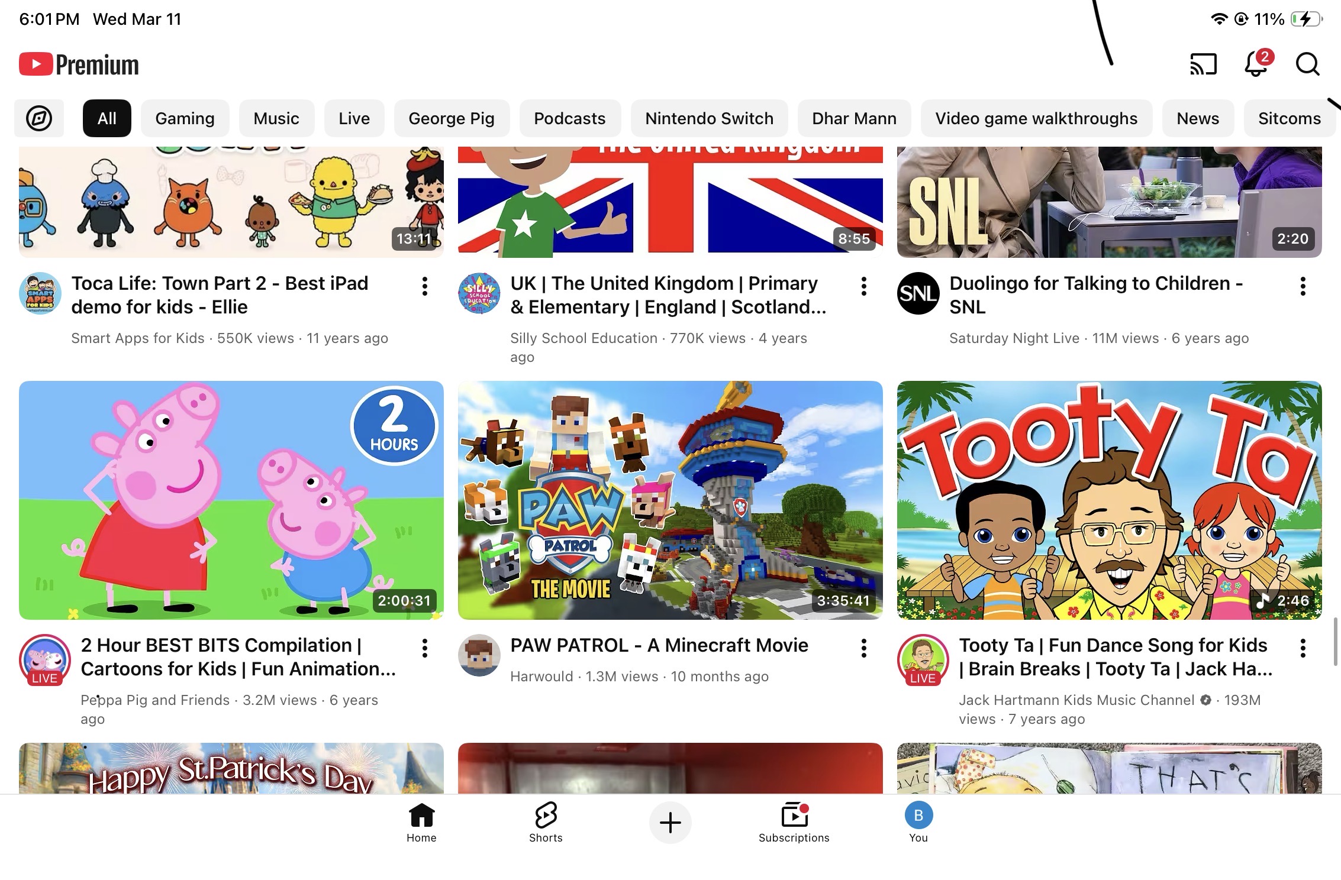Select the George Pig filter chip
Viewport: 1341px width, 880px height.
point(452,118)
